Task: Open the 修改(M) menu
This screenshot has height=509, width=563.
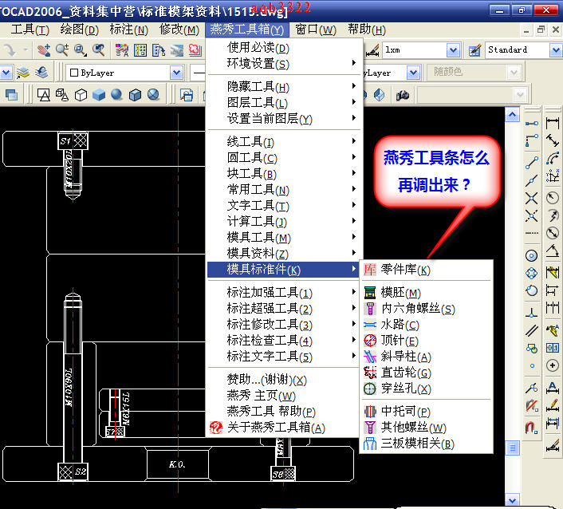Action: tap(179, 30)
